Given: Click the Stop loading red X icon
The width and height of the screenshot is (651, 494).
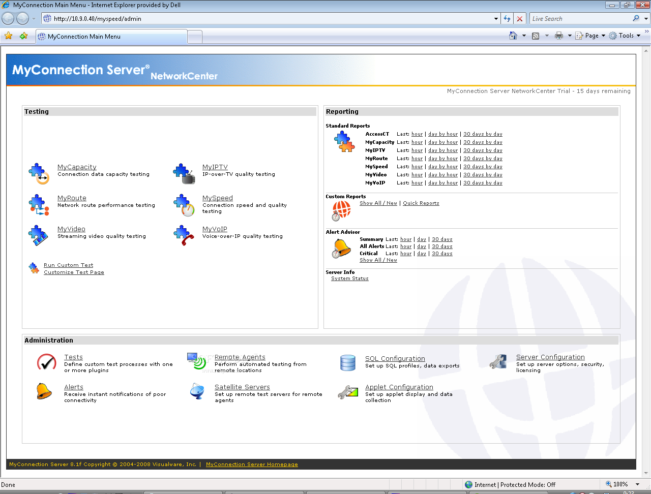Looking at the screenshot, I should point(520,19).
